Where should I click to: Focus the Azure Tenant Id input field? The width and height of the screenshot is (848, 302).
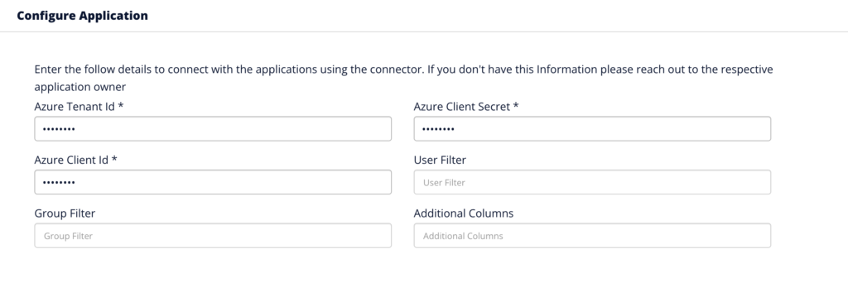point(213,128)
